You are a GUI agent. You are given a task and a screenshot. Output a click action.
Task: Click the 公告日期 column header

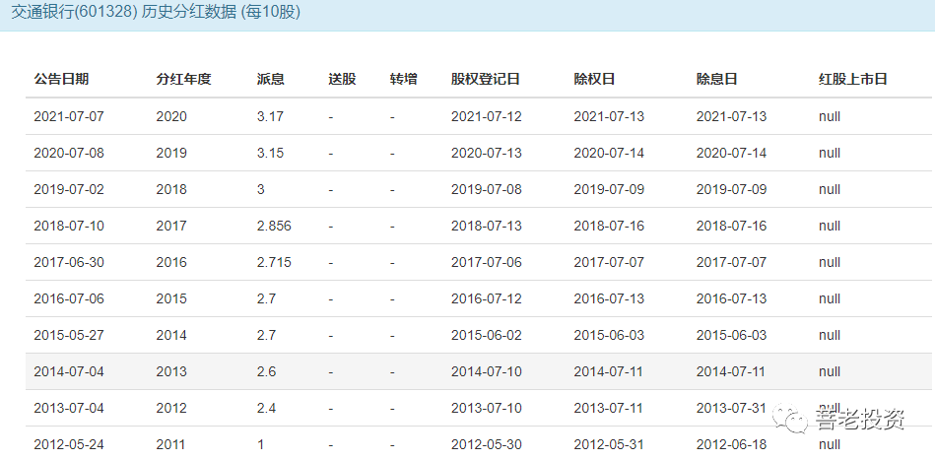[61, 79]
